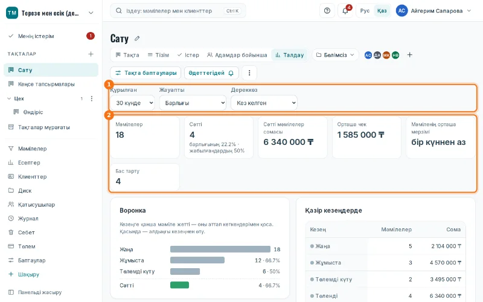483x302 pixels.
Task: Toggle Әдеттегідей notification mode
Action: tap(211, 73)
